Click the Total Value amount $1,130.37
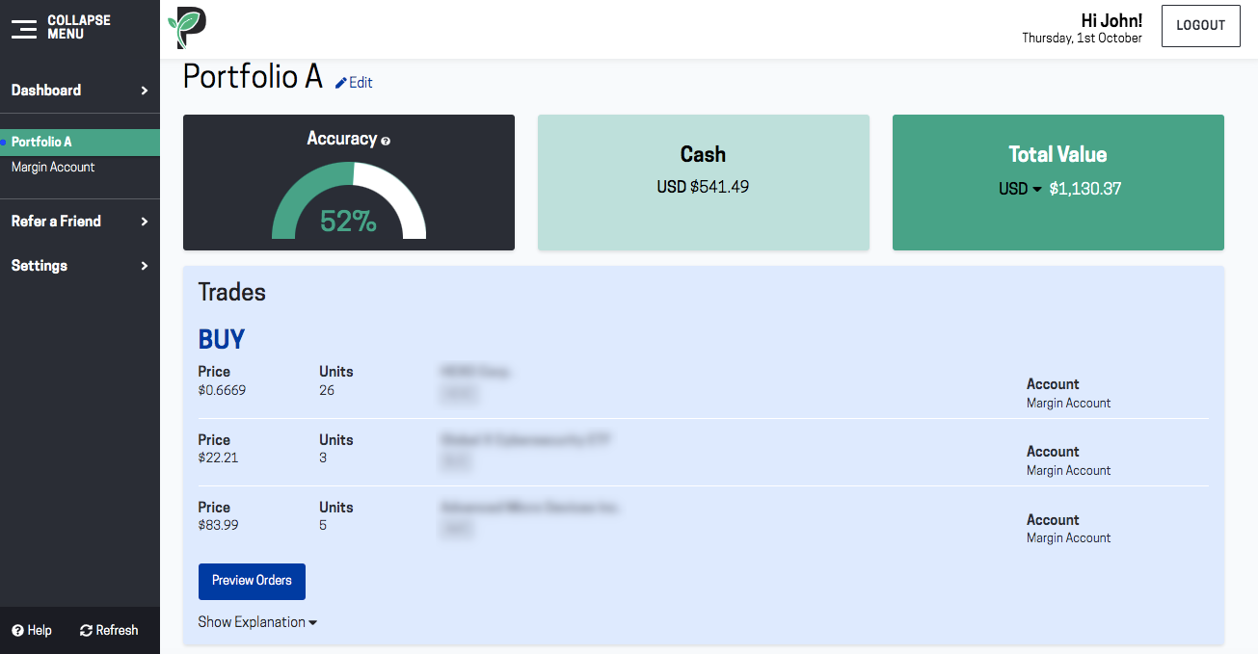Viewport: 1258px width, 654px height. (x=1084, y=189)
